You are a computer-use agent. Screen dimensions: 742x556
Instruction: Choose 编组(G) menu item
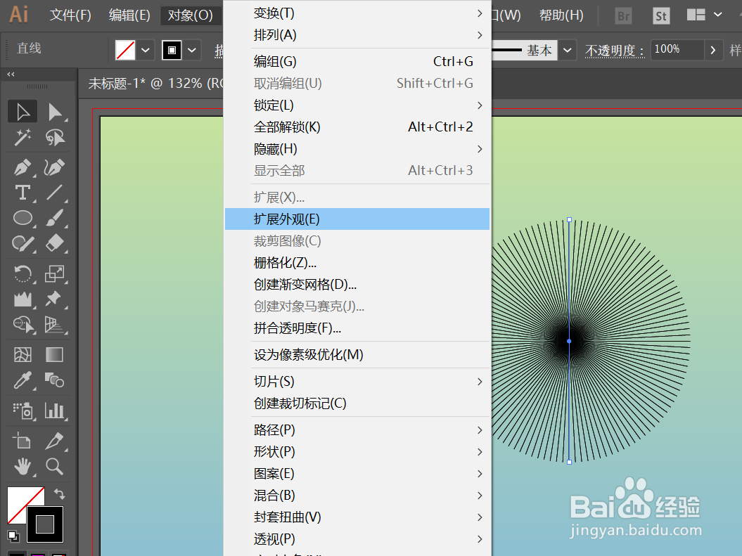(x=357, y=61)
